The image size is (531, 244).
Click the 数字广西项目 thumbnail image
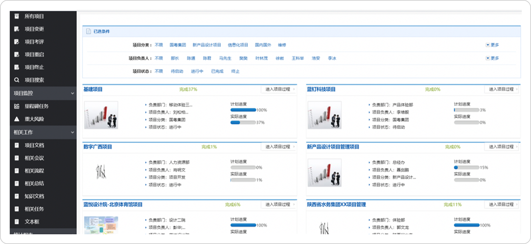pyautogui.click(x=101, y=172)
